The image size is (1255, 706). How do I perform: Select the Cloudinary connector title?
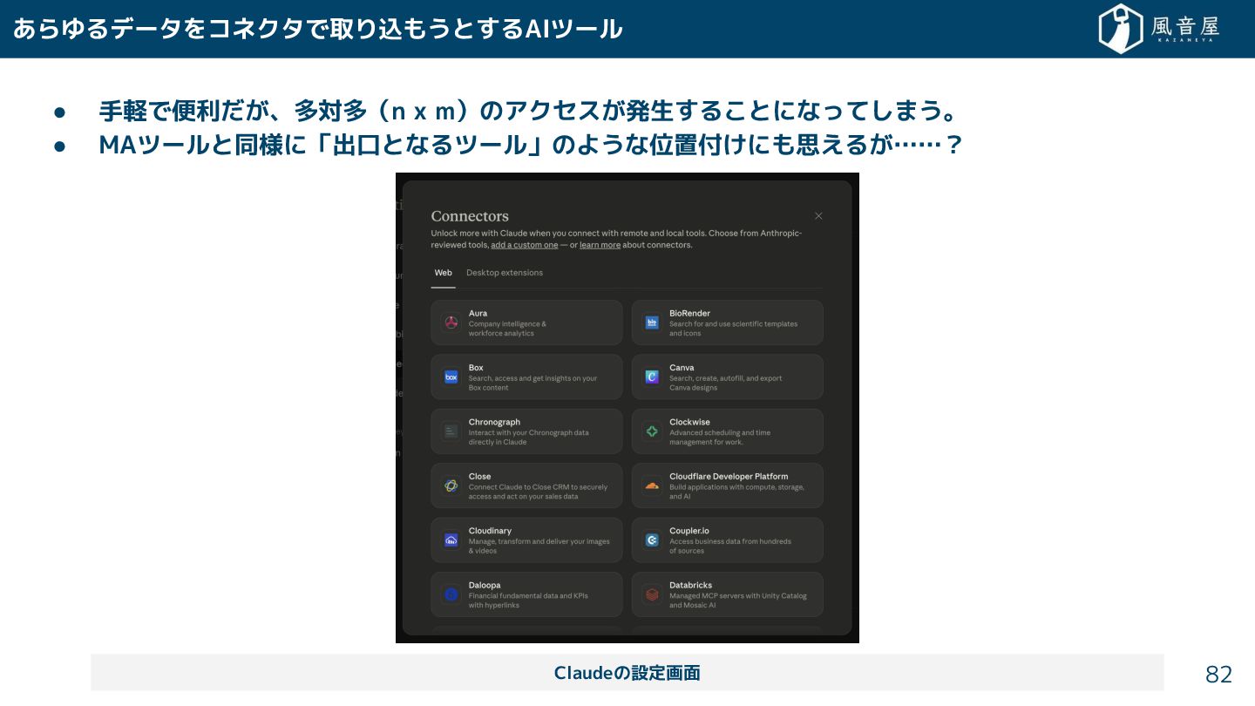tap(490, 531)
